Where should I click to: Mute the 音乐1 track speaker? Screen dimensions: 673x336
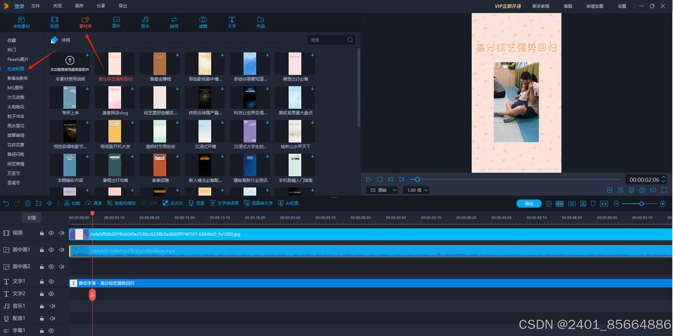coord(52,306)
